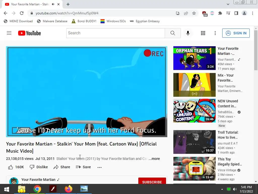The height and width of the screenshot is (194, 258).
Task: Open tab search chevron
Action: 228,4
